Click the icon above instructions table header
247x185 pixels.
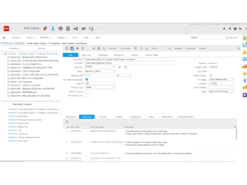point(67,122)
